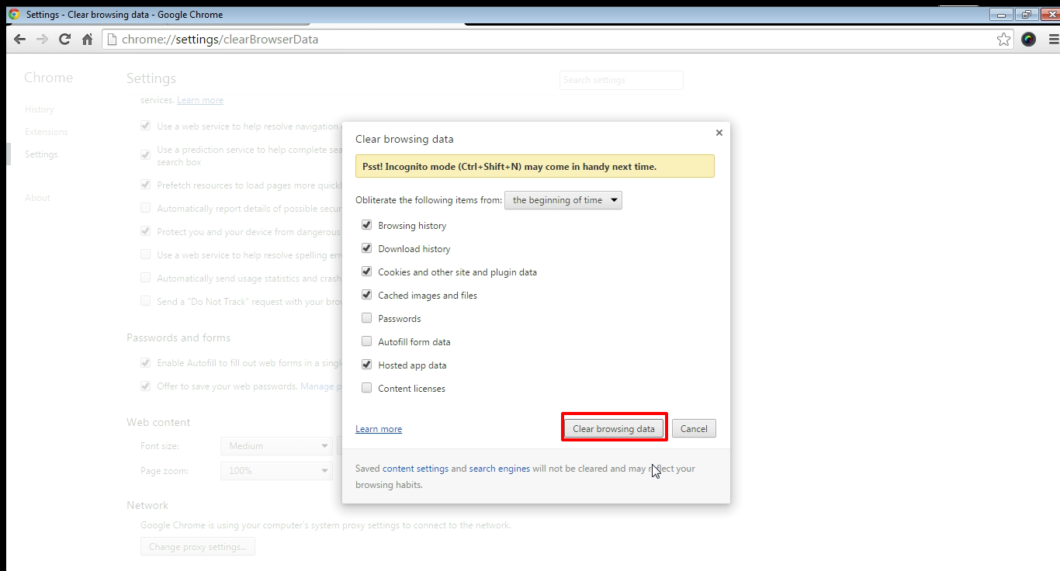Open the home page icon
This screenshot has width=1060, height=571.
pos(87,40)
